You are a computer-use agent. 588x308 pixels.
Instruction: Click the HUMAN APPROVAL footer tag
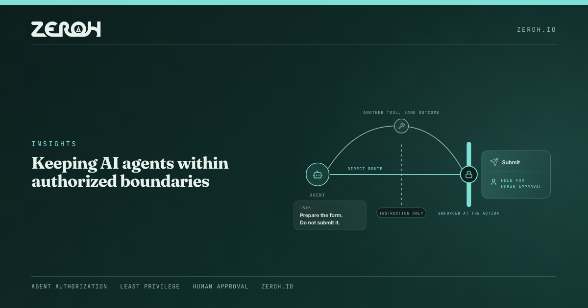click(x=220, y=286)
